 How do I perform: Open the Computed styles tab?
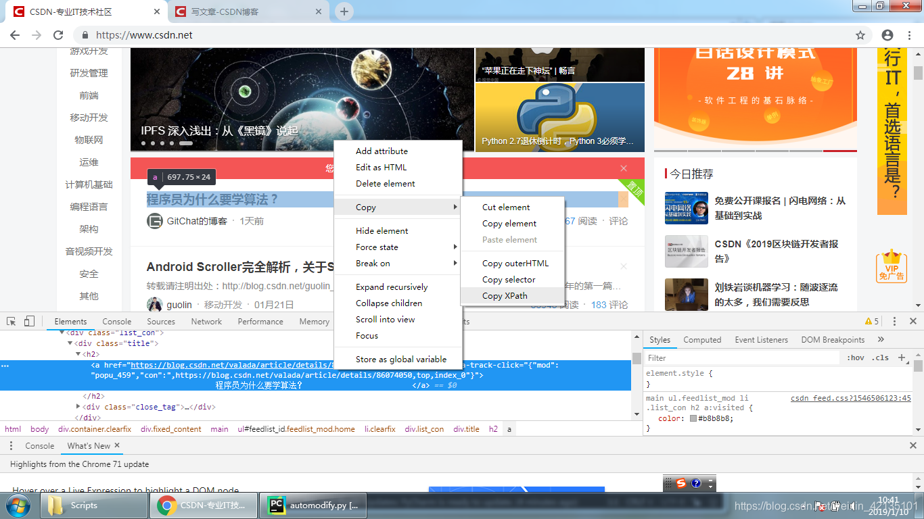pyautogui.click(x=702, y=340)
